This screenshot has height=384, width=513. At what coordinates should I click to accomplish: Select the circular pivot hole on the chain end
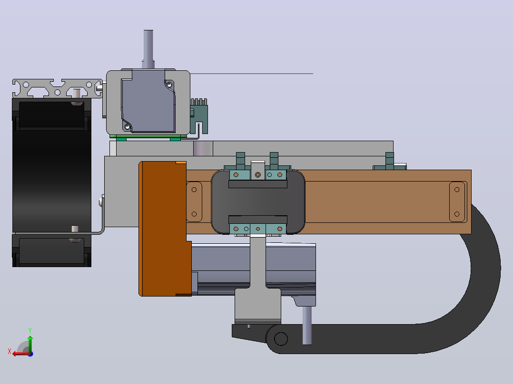281,339
